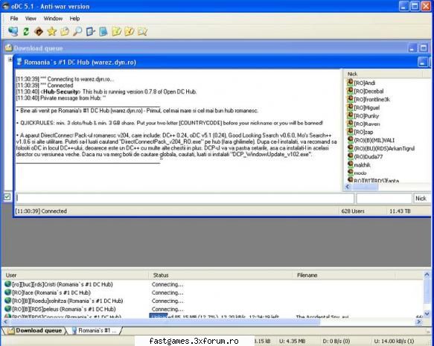434x346 pixels.
Task: Select user [RO]Raven in nick list
Action: 366,124
